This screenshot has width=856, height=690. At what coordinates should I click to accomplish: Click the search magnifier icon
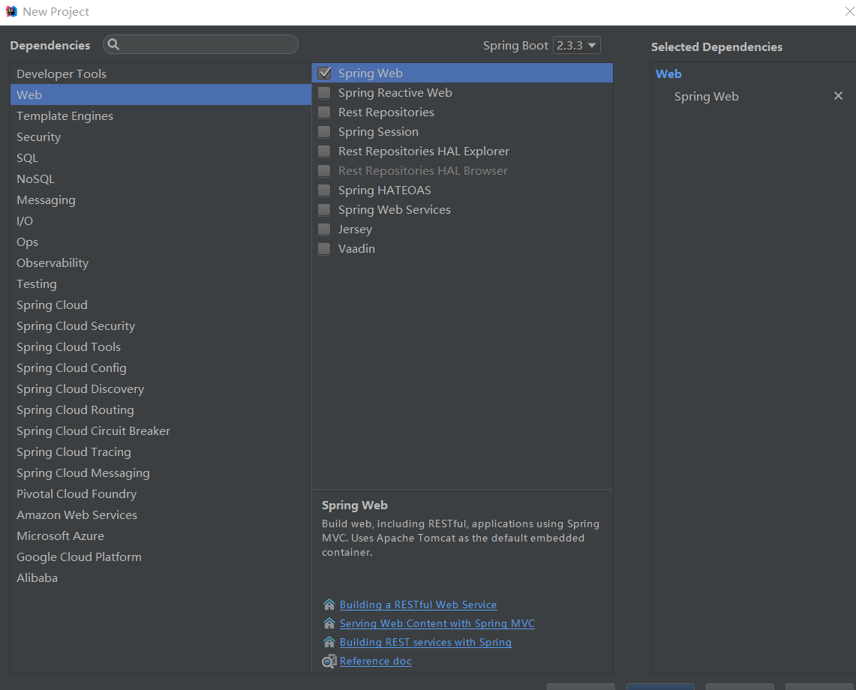tap(113, 44)
